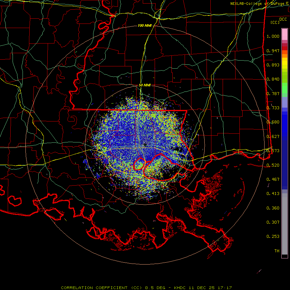This screenshot has height=290, width=290.
Task: Click the 0.253 scale value
Action: 273,237
